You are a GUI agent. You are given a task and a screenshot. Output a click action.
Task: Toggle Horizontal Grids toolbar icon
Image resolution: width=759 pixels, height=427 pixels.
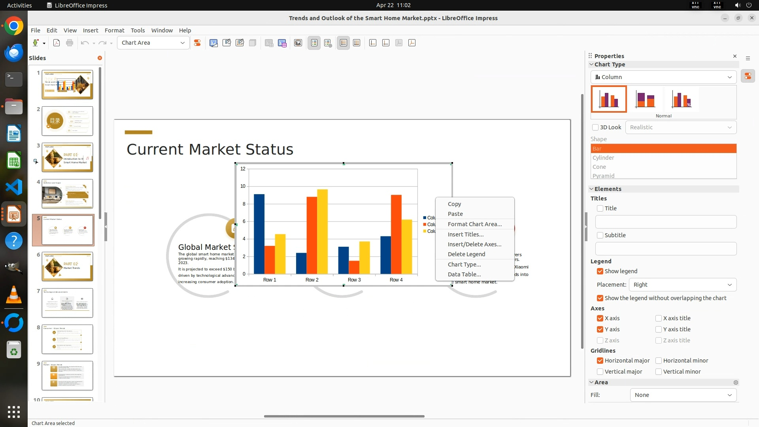tap(343, 43)
